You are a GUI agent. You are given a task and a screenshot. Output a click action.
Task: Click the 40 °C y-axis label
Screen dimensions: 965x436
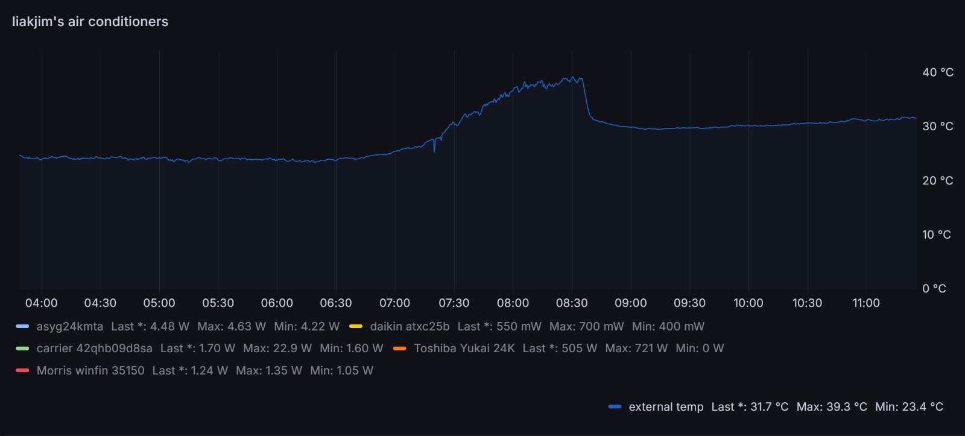click(938, 72)
